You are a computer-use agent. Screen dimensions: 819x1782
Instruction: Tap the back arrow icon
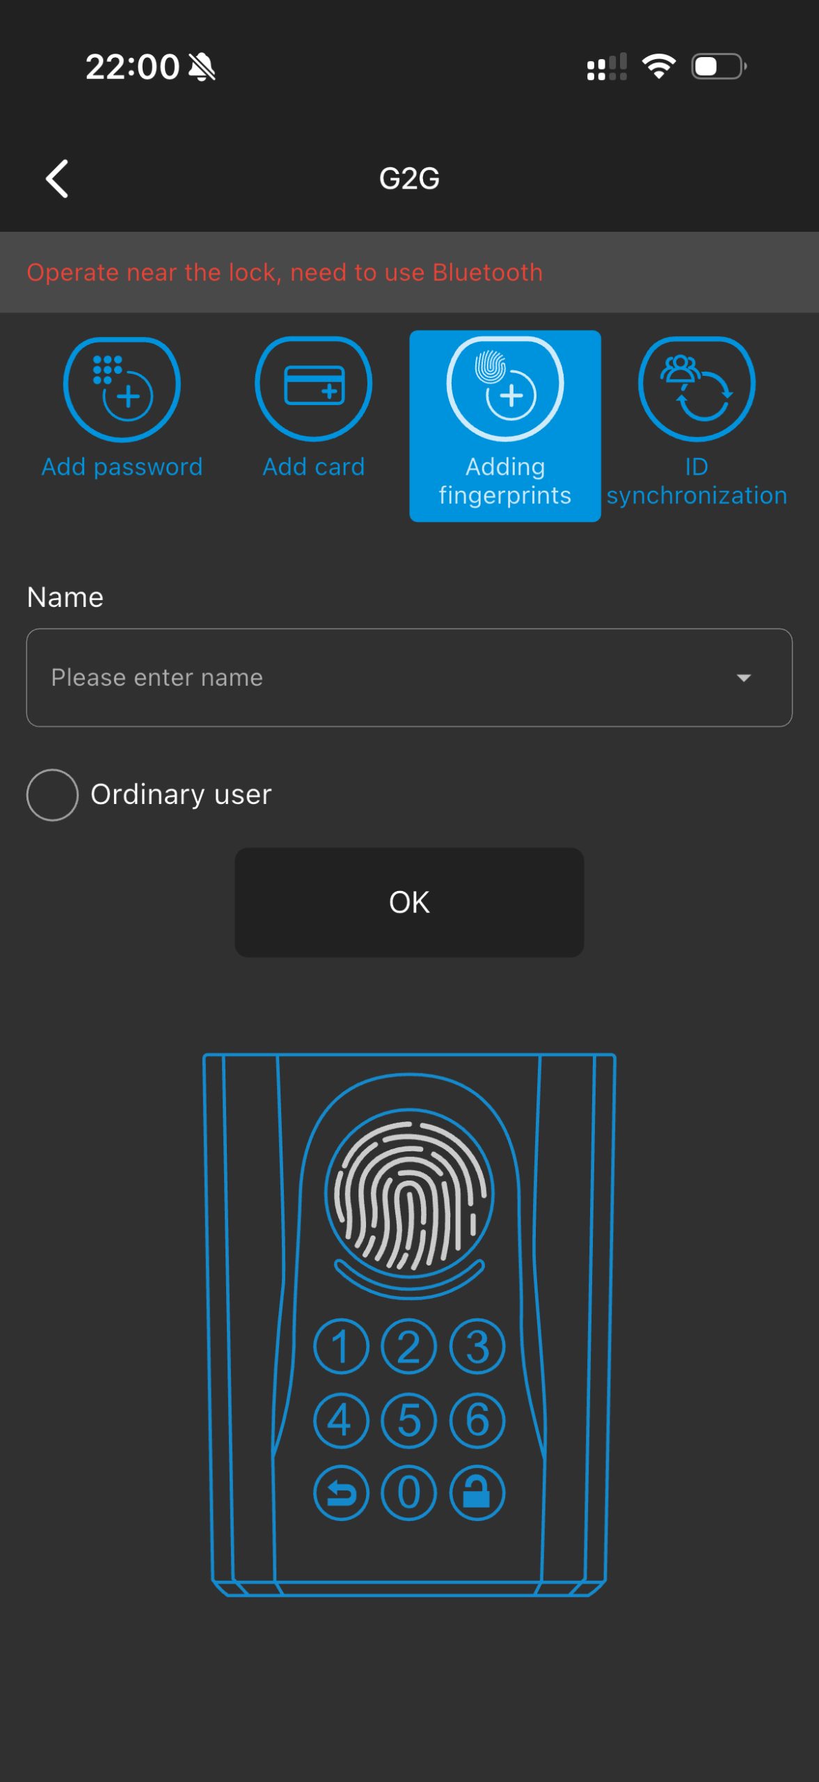pos(57,179)
